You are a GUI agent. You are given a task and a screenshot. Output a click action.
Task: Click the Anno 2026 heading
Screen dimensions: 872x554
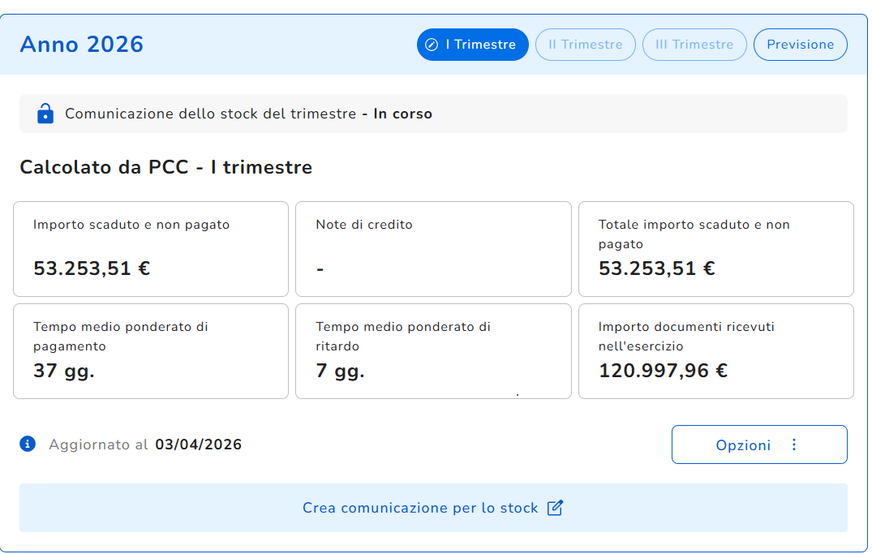click(82, 44)
